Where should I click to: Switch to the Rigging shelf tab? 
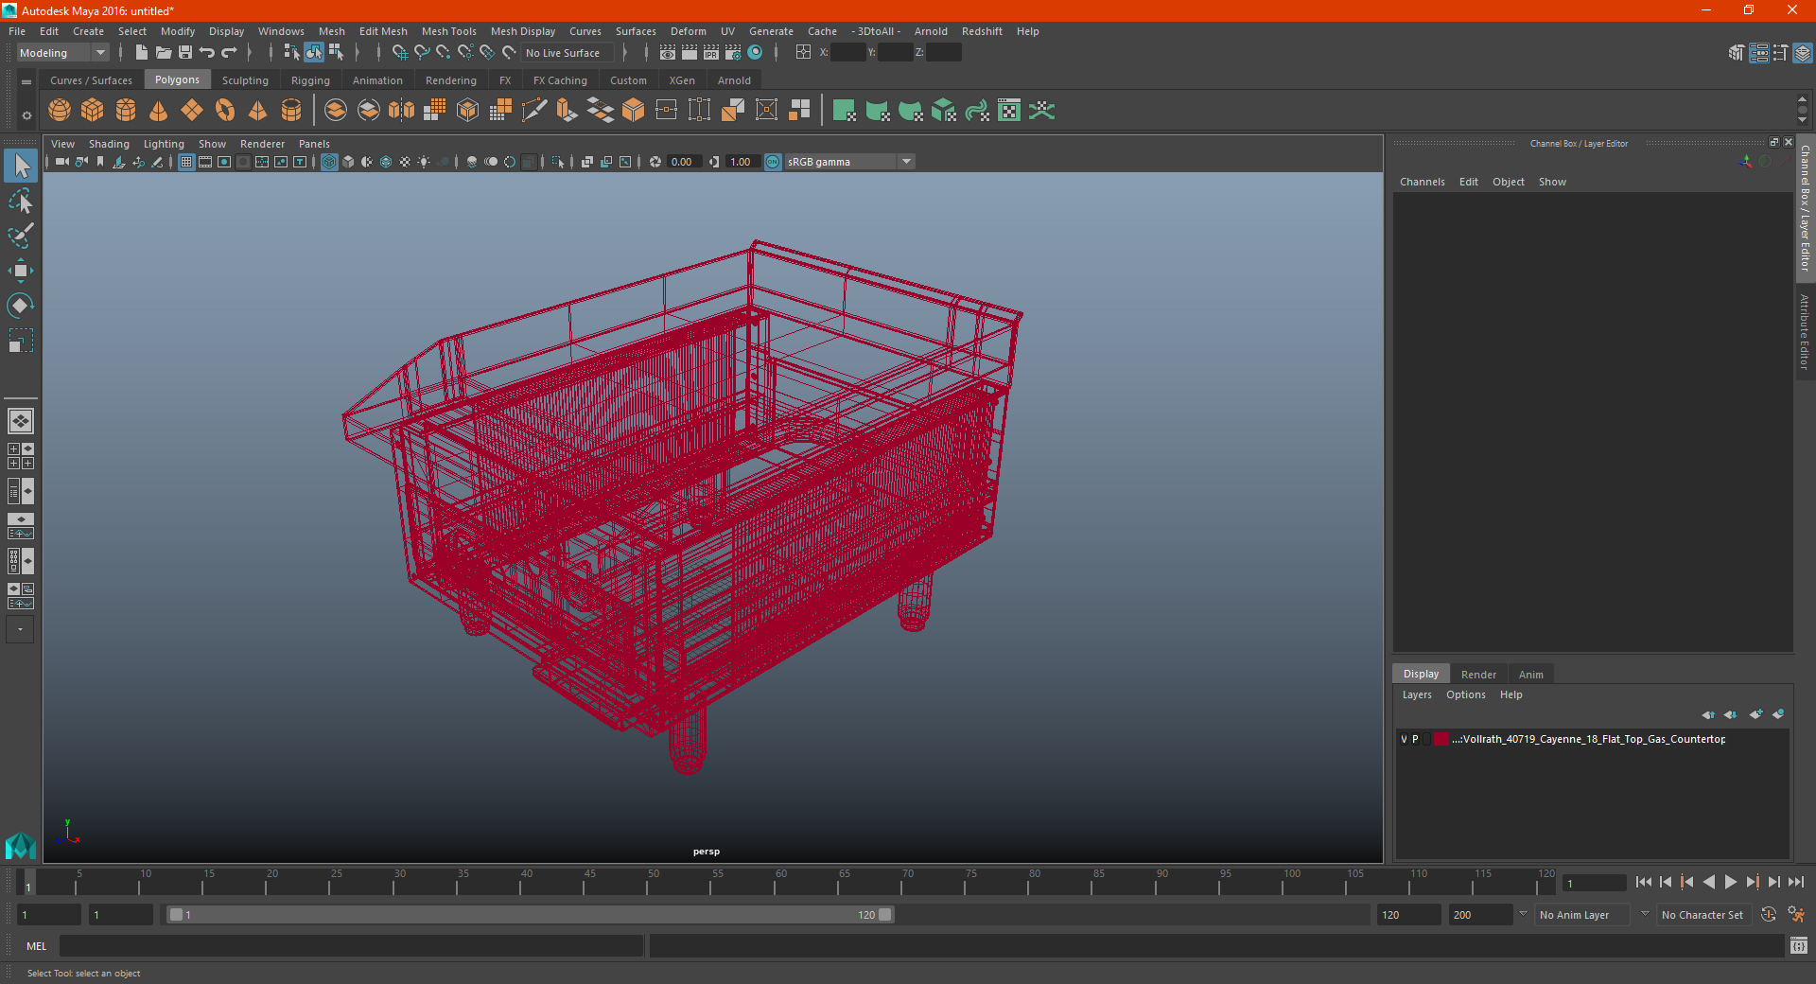pos(310,80)
